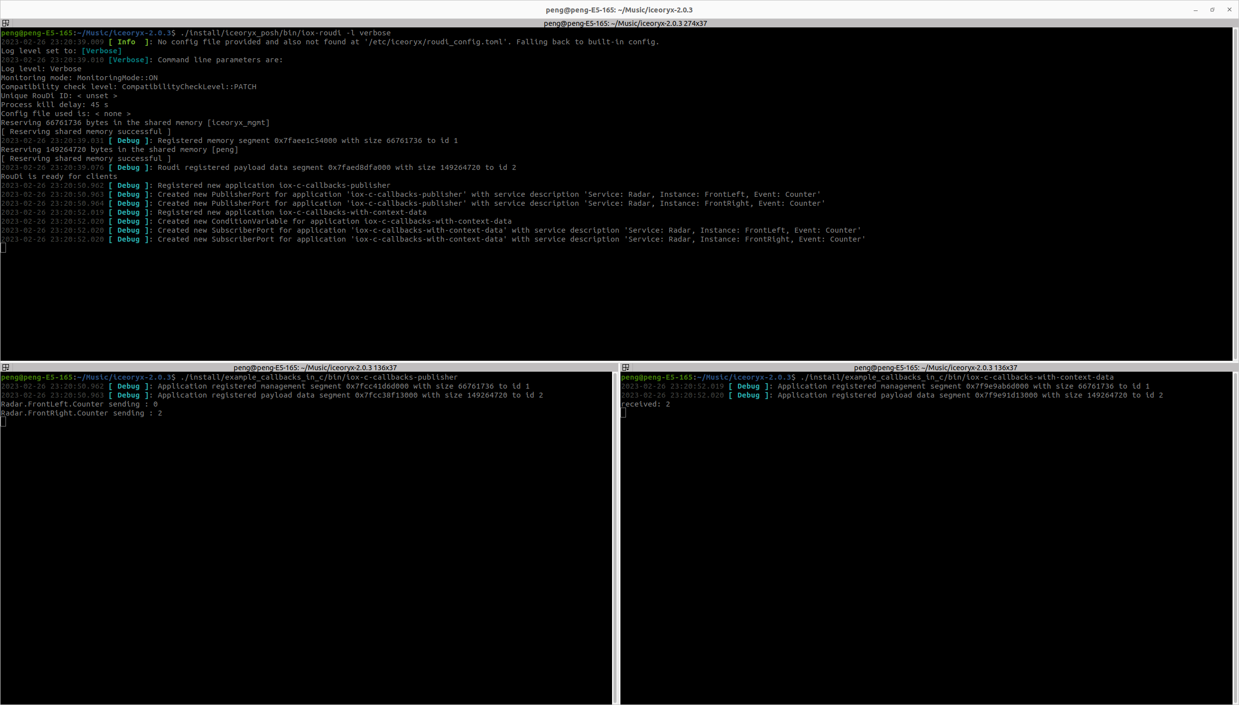The image size is (1239, 705).
Task: Click the Info tag in the RouDi log output
Action: [126, 42]
